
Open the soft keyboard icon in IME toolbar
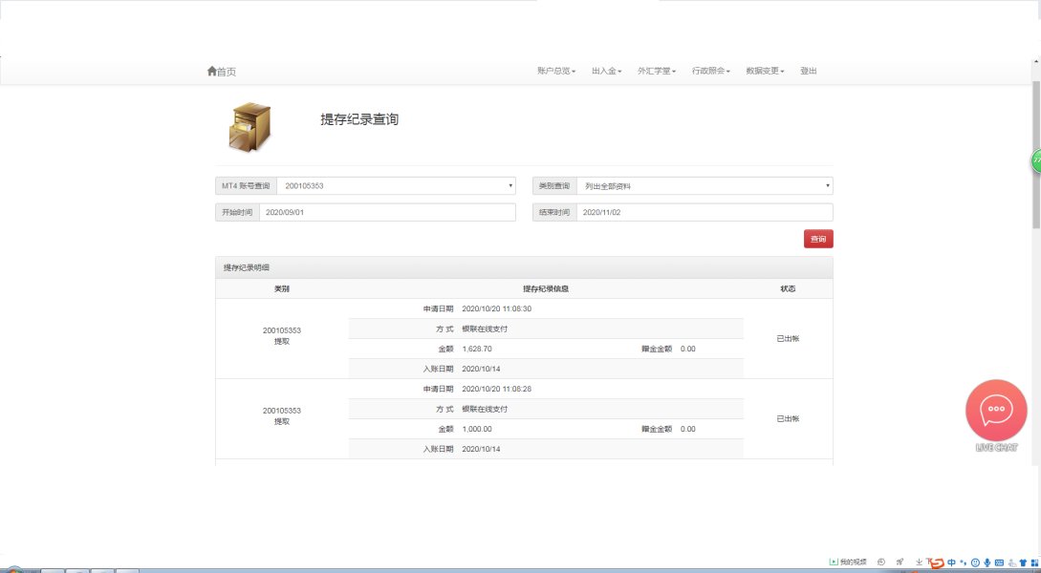[x=999, y=562]
